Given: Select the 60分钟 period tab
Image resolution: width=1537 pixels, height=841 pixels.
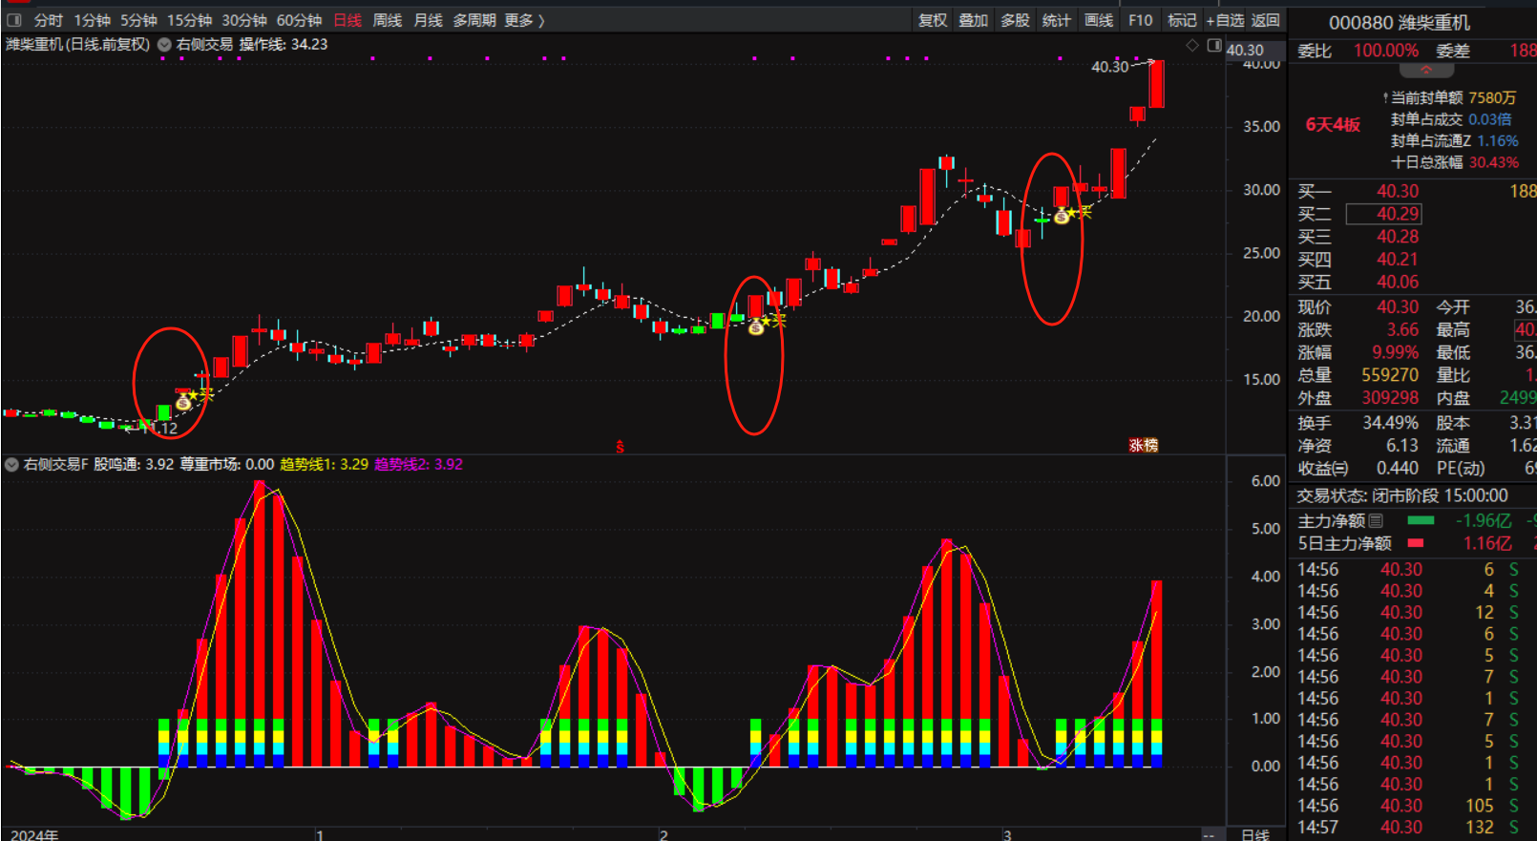Looking at the screenshot, I should (299, 20).
